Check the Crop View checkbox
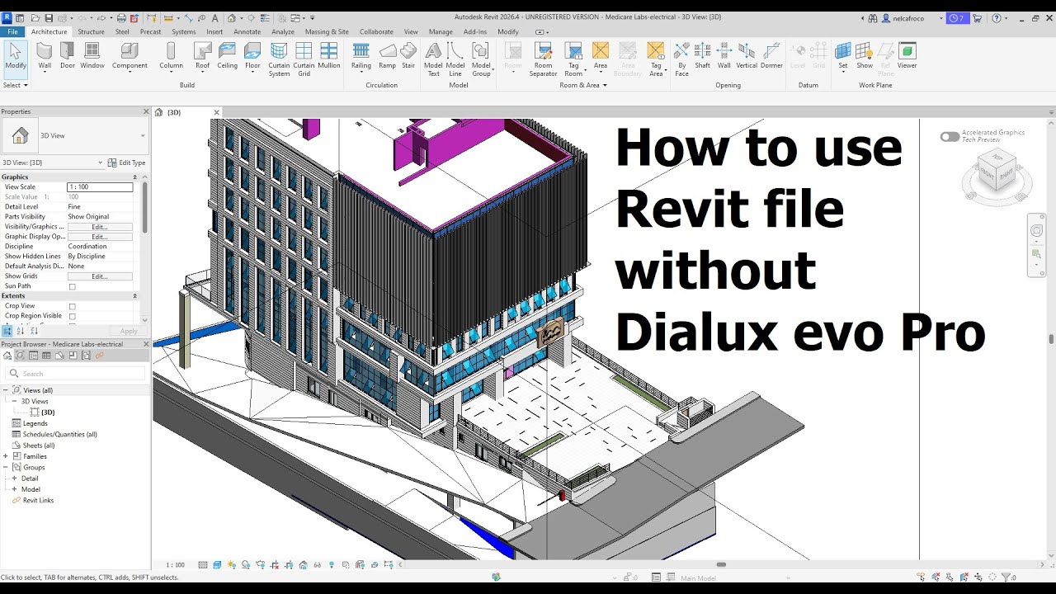This screenshot has height=594, width=1056. (x=73, y=306)
